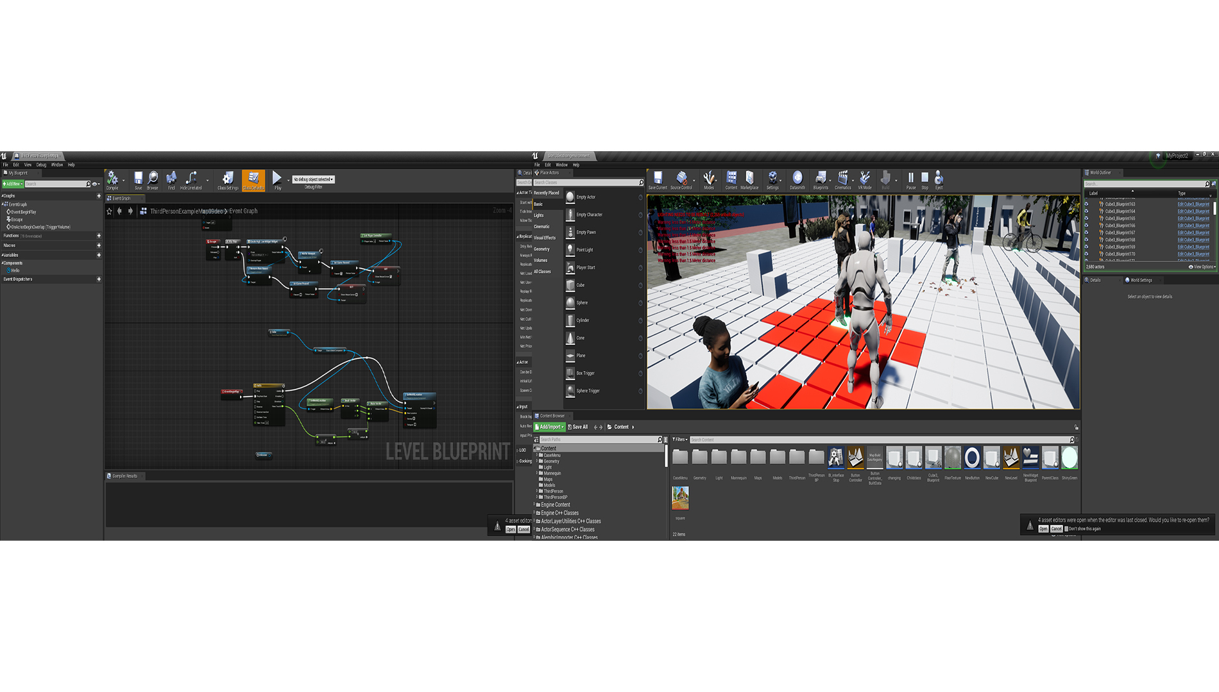Open the View menu in the Blueprint editor
This screenshot has height=692, width=1219.
(x=28, y=165)
